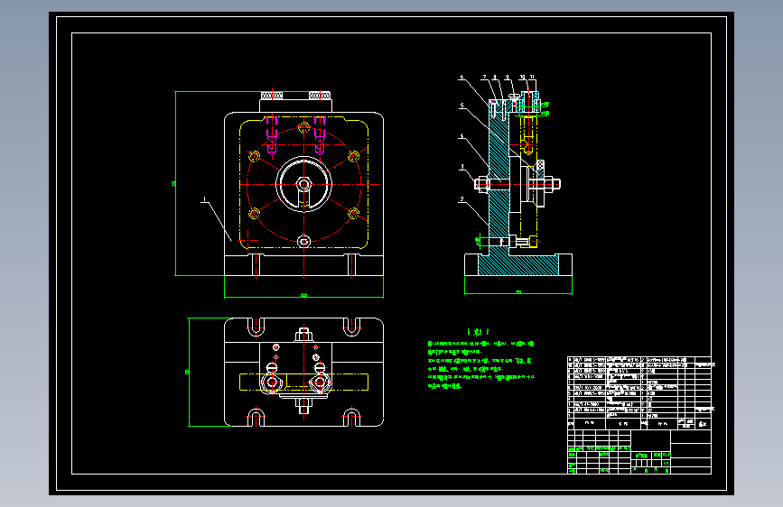Select part balloon number 3 near hex nut
Image resolution: width=783 pixels, height=507 pixels.
[461, 167]
